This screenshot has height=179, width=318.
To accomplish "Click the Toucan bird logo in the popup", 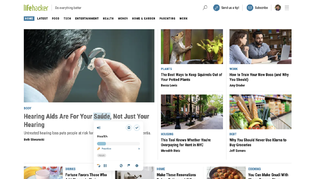I will coord(98,166).
